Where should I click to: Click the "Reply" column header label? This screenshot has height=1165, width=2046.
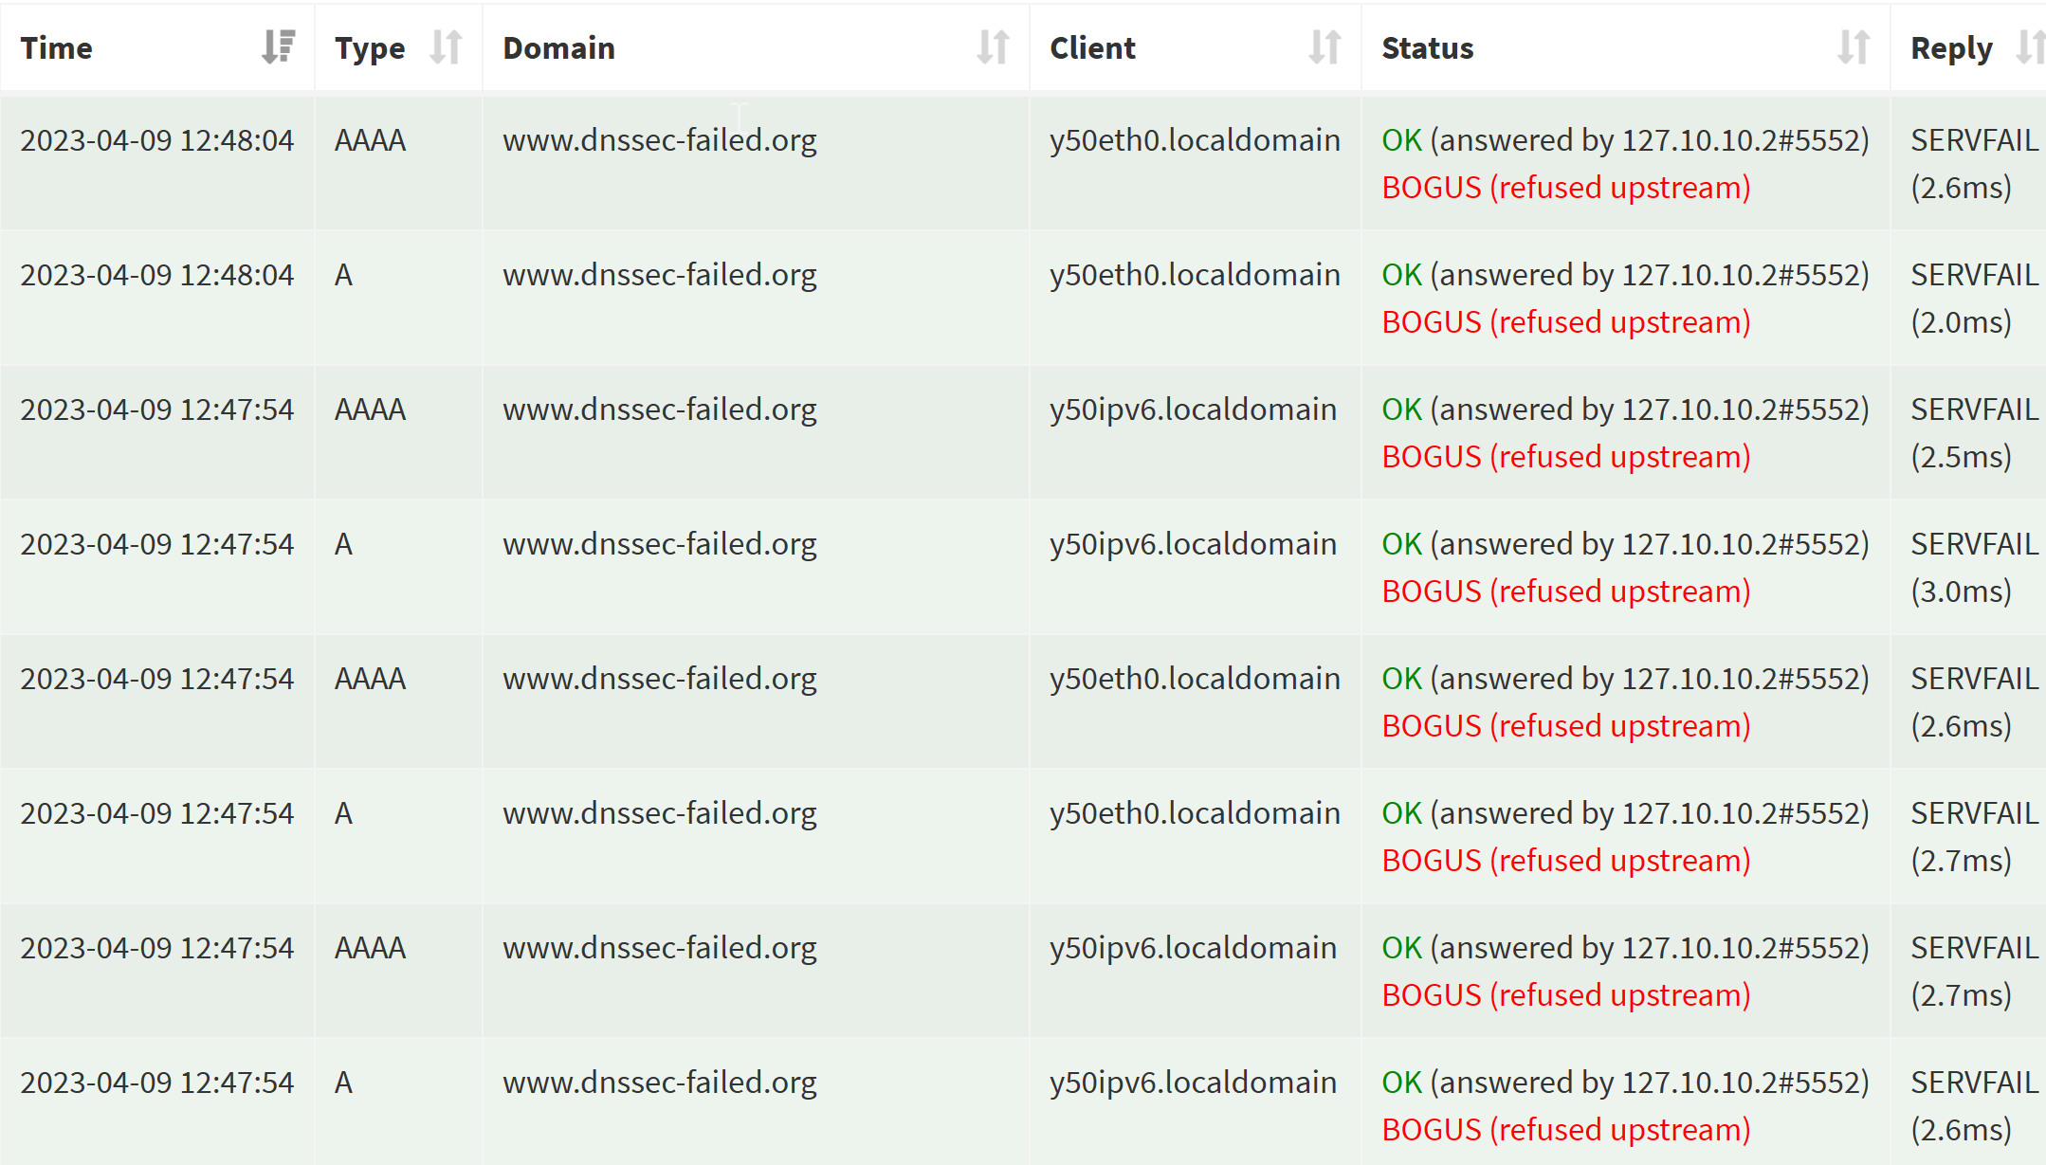pyautogui.click(x=1951, y=48)
